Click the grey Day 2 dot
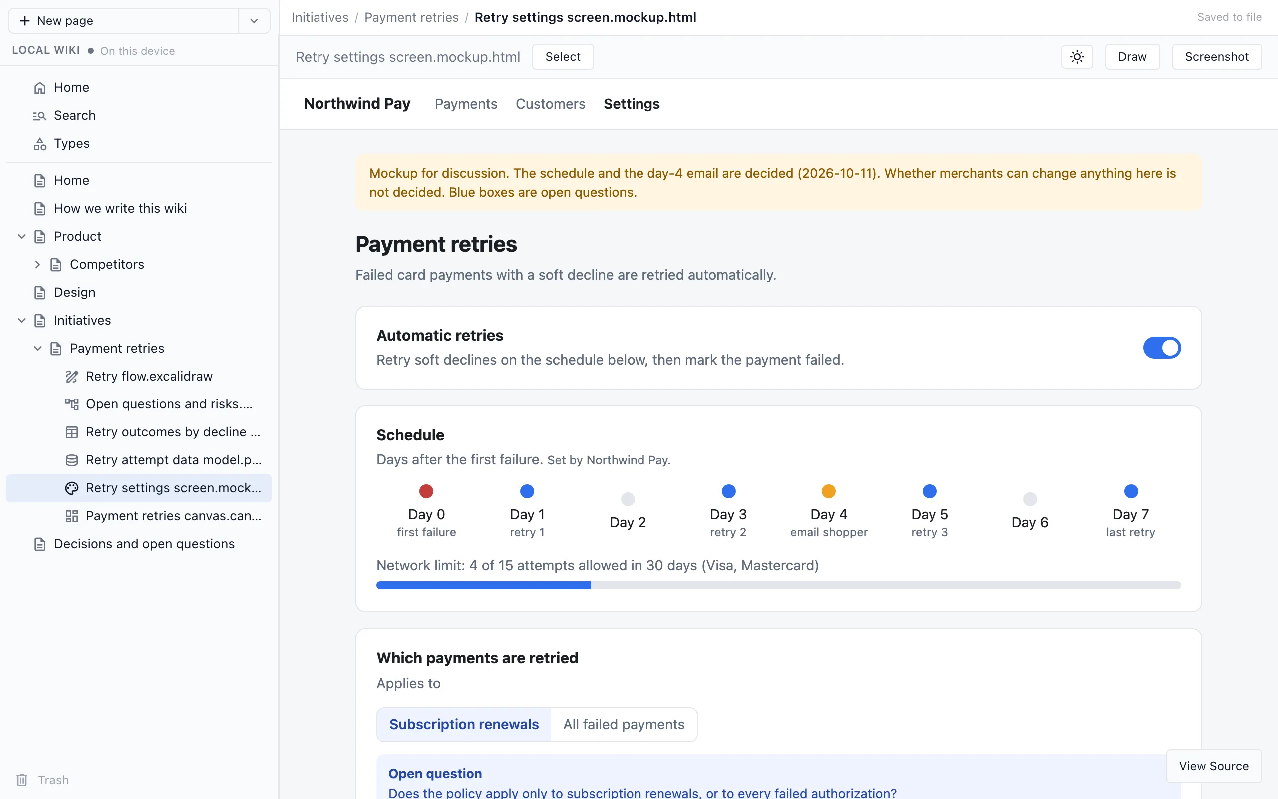Viewport: 1278px width, 799px height. pos(628,499)
